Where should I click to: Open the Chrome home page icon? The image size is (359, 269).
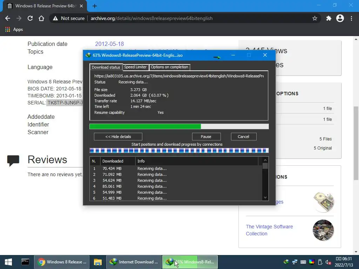(41, 18)
